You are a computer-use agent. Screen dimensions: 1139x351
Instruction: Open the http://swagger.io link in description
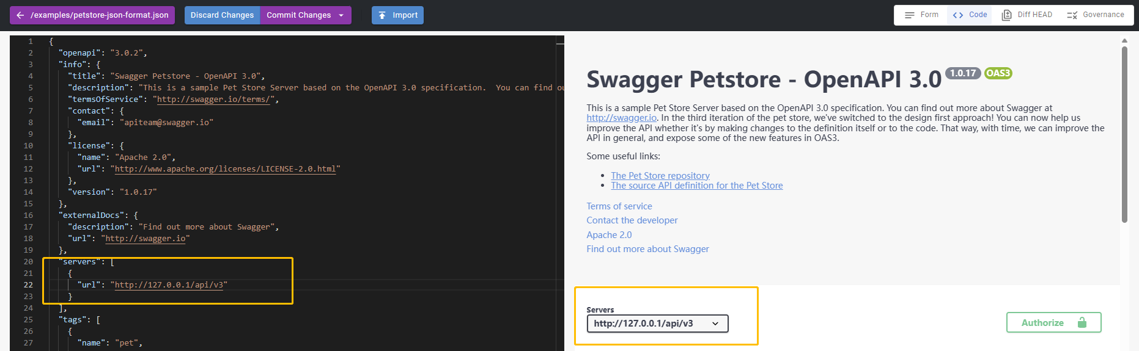point(622,118)
